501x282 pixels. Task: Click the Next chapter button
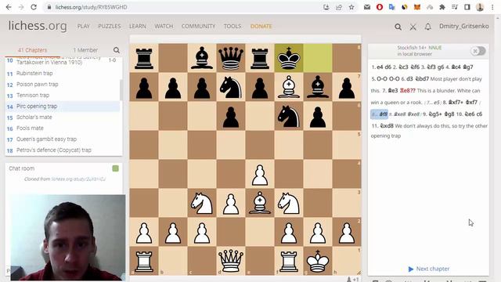[x=428, y=269]
